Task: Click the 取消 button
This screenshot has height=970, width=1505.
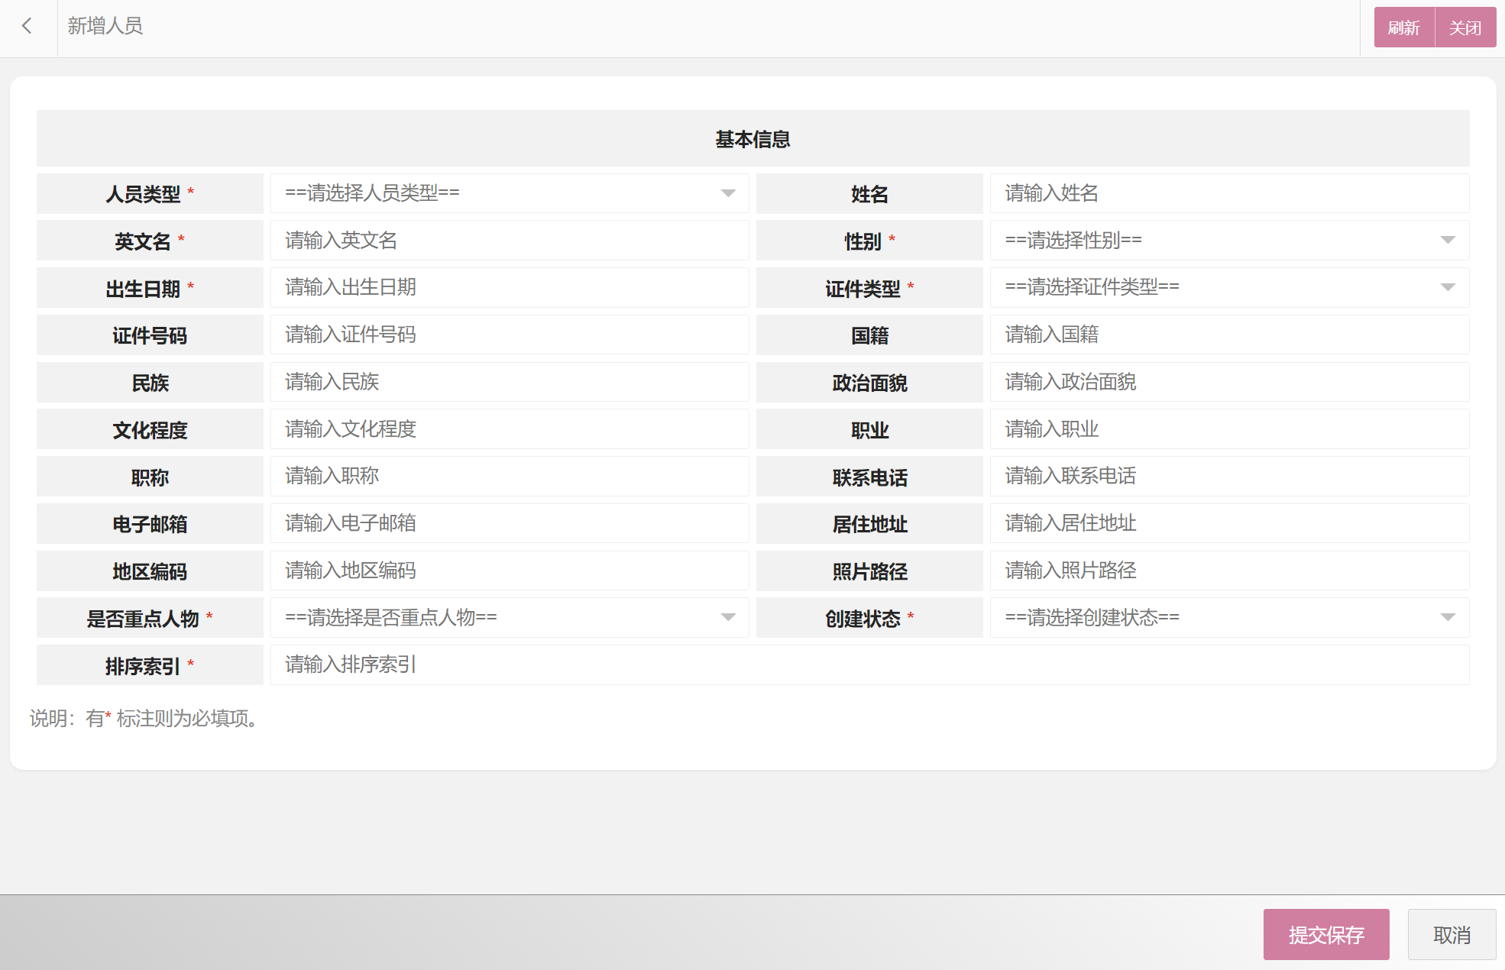Action: pyautogui.click(x=1451, y=935)
